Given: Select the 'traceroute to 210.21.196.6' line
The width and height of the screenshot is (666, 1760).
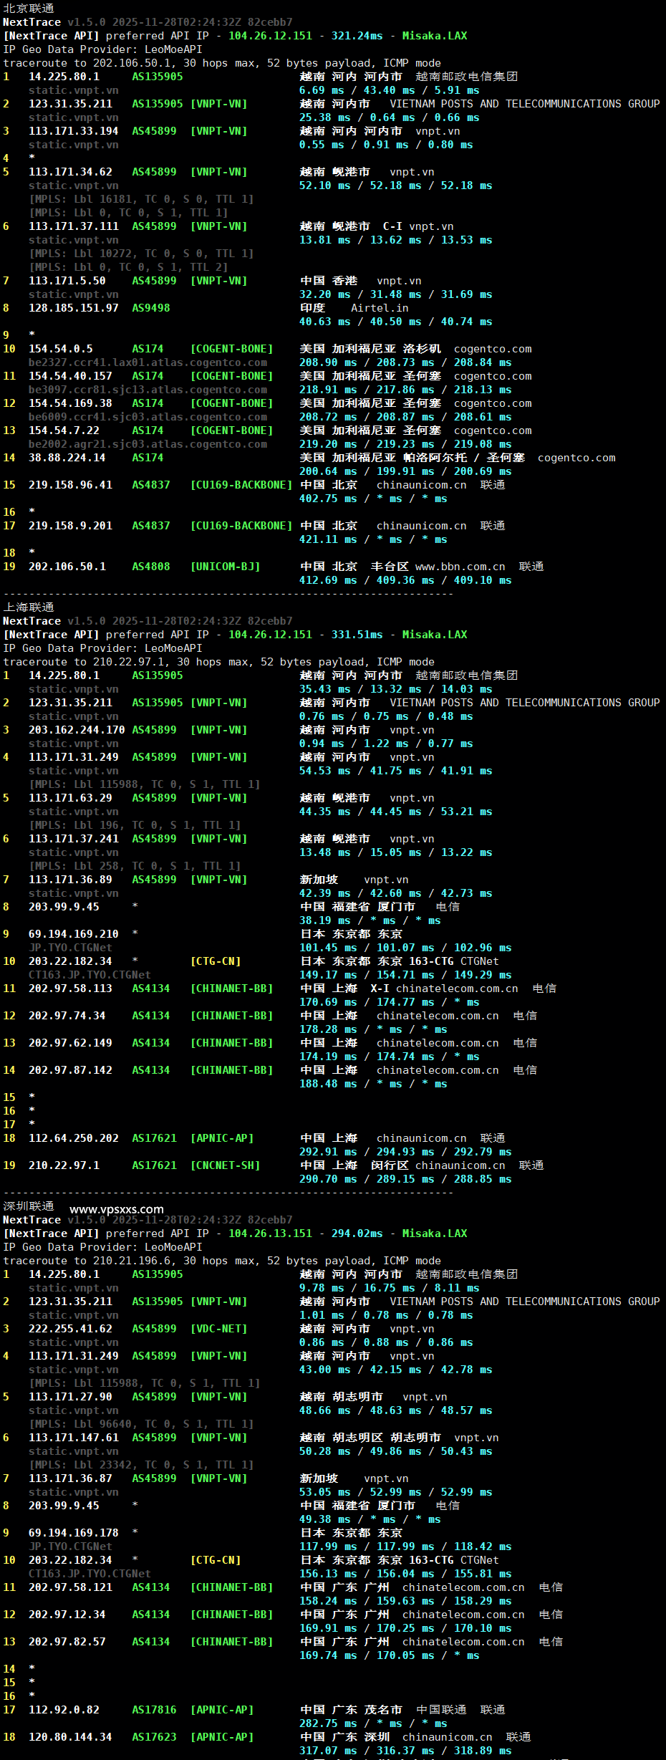Looking at the screenshot, I should pos(222,1261).
